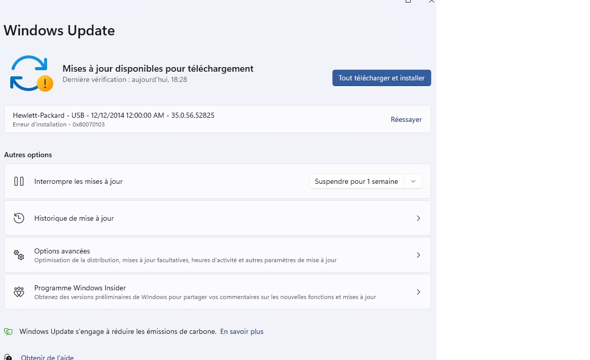Viewport: 590px width, 360px height.
Task: Expand Options avancées chevron
Action: pos(418,255)
